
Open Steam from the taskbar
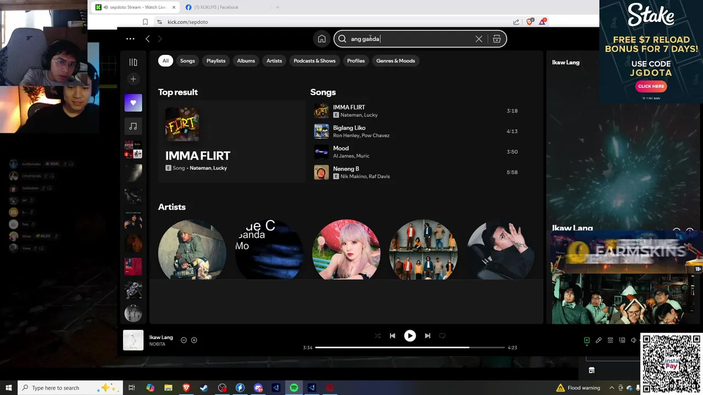(204, 388)
